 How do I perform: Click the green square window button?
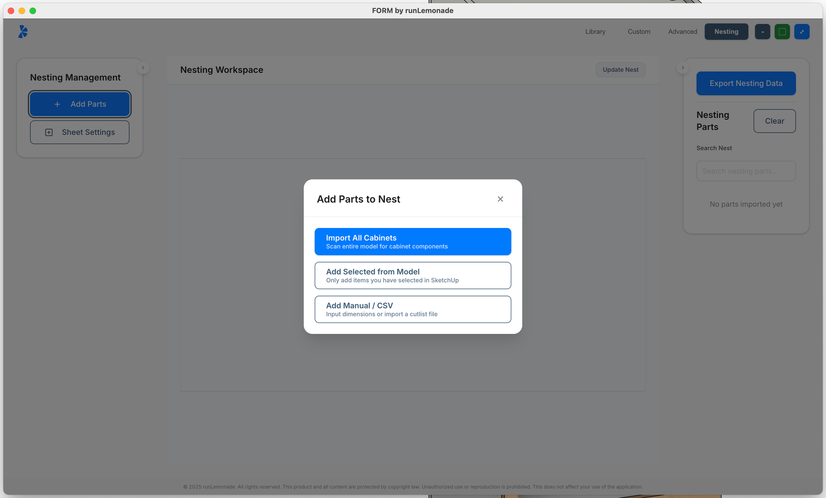point(782,32)
